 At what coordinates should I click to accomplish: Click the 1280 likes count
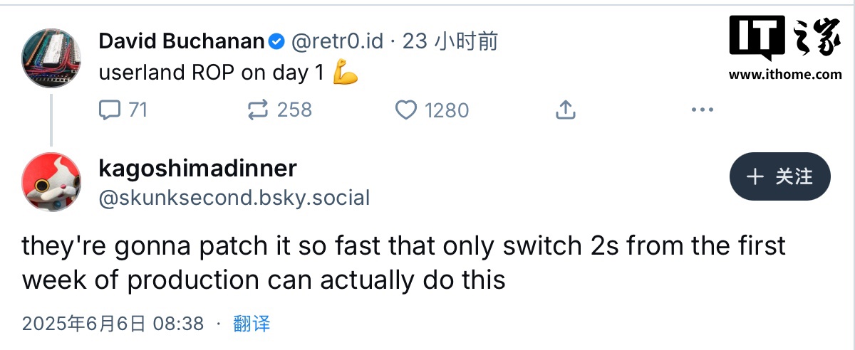(x=447, y=110)
